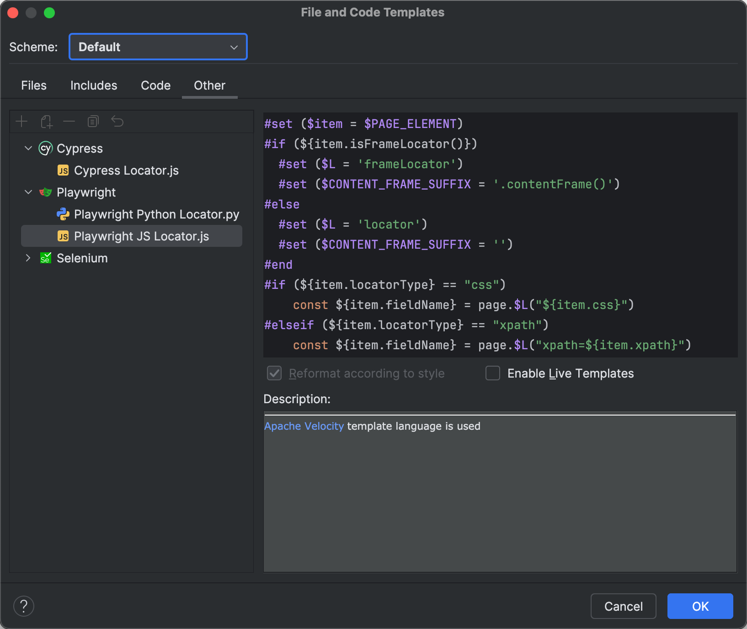Click the Playwright masks icon
The image size is (747, 629).
[x=45, y=192]
